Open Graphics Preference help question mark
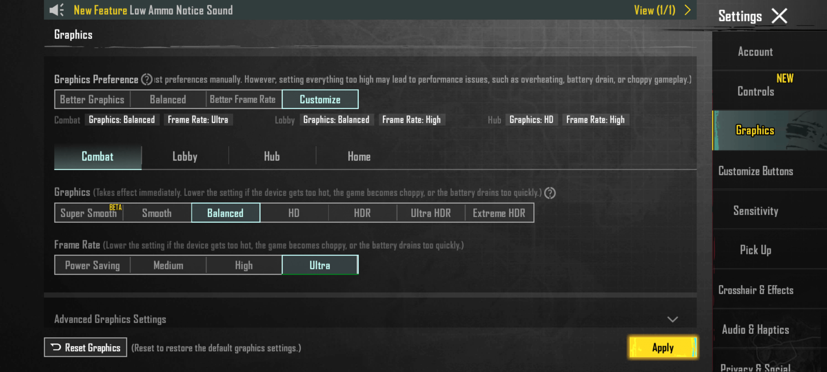 [x=147, y=79]
